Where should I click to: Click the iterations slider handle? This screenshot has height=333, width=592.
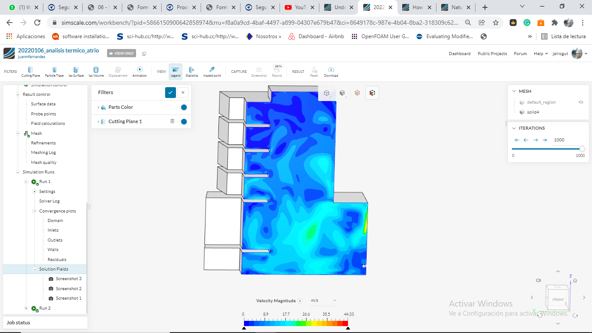tap(582, 149)
